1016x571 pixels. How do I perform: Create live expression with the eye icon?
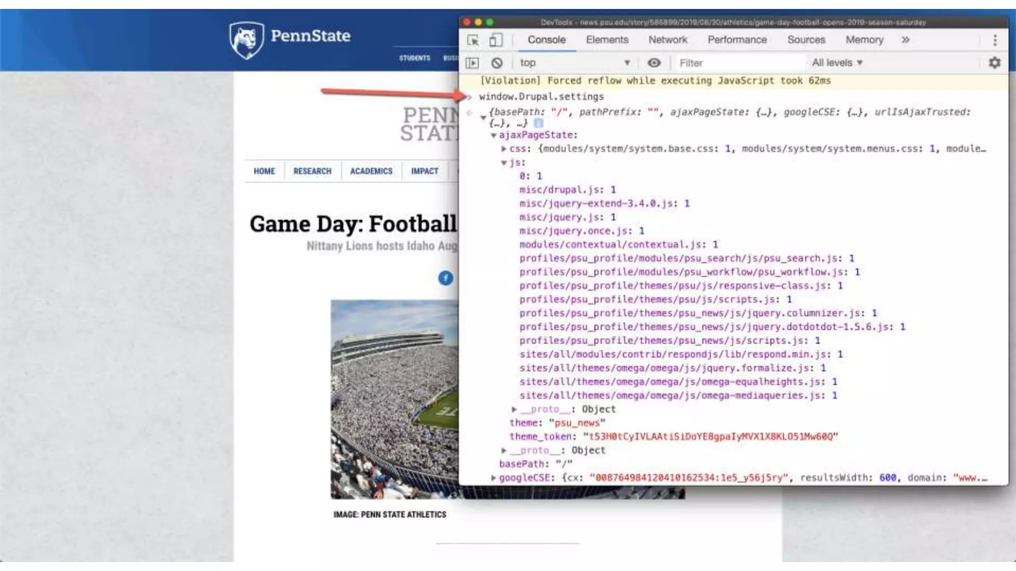click(654, 63)
